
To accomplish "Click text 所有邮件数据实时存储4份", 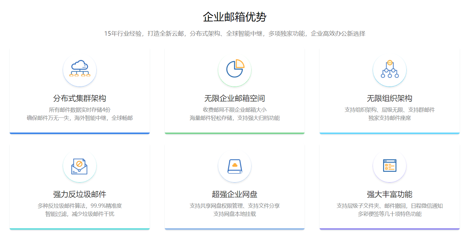I will tap(80, 110).
